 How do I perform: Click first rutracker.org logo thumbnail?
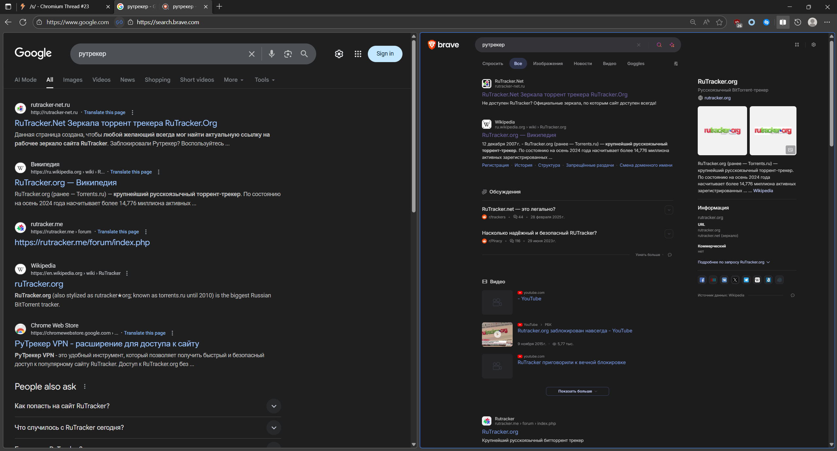[x=722, y=131]
